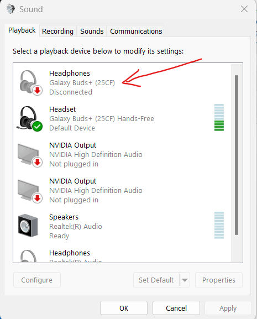The image size is (257, 319).
Task: Click the Properties button
Action: (x=219, y=280)
